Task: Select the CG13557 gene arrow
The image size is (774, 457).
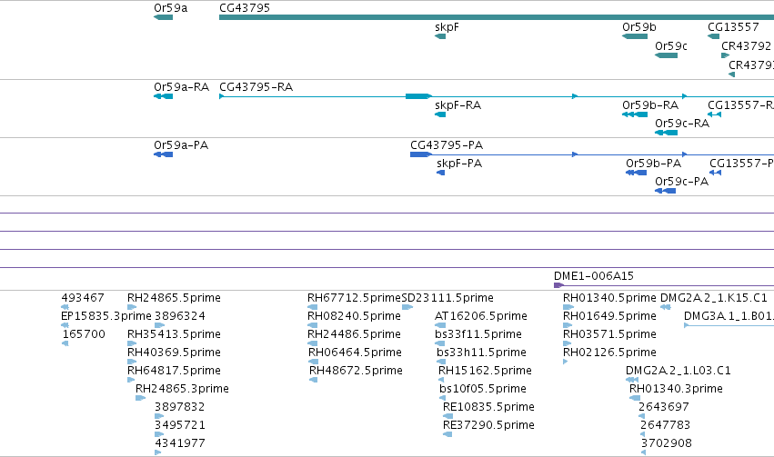Action: click(713, 36)
